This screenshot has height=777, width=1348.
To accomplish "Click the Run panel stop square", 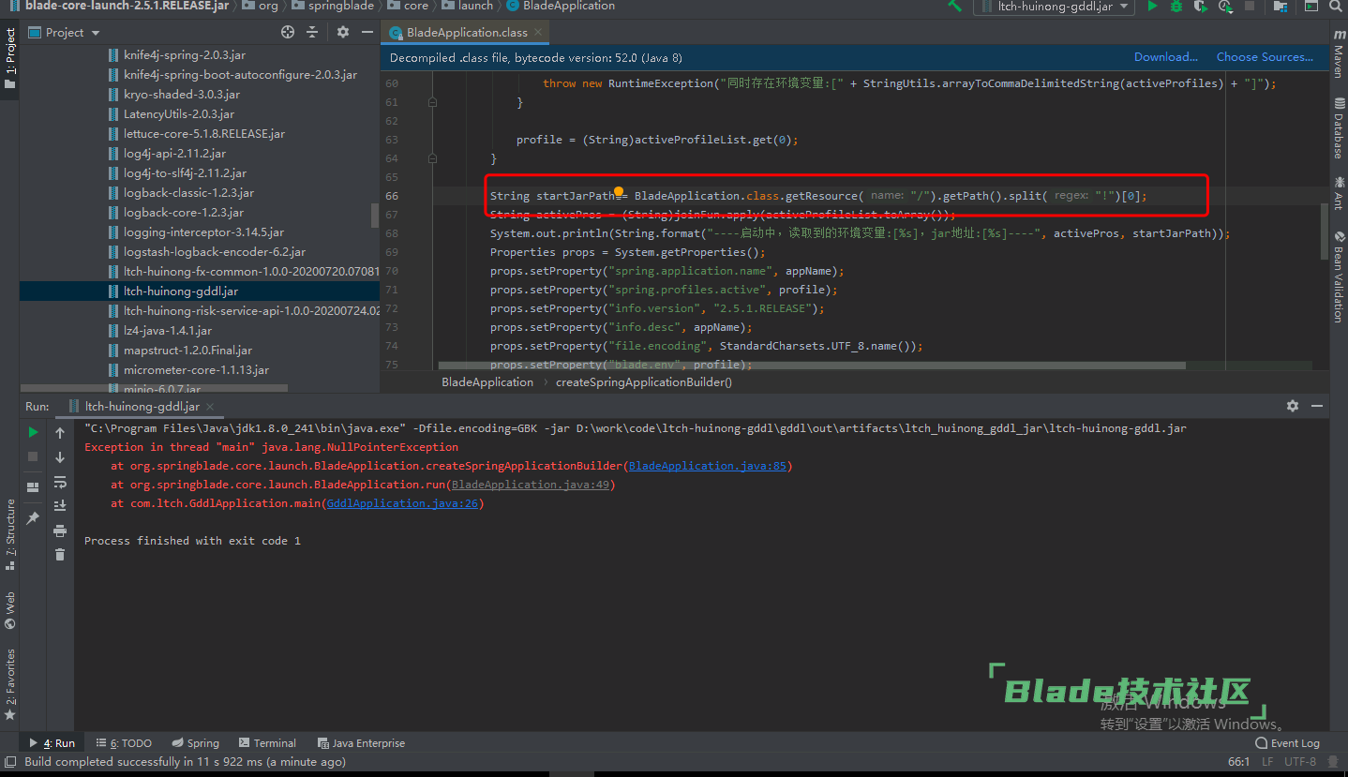I will (x=34, y=456).
